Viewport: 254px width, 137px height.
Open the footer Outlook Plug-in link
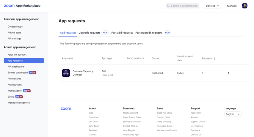(130, 126)
